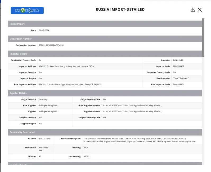Viewport: 211px width, 172px height.
Task: Click the Saint Petersburg importer address
Action: [67, 66]
